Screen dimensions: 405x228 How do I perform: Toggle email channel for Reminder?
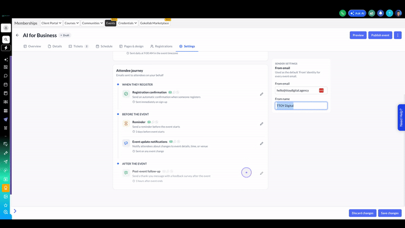[x=149, y=122]
